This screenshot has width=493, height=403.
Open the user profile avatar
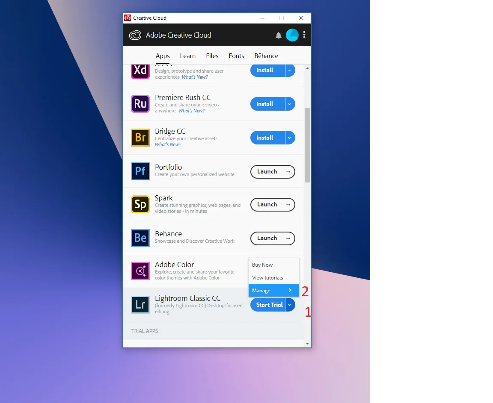(292, 35)
